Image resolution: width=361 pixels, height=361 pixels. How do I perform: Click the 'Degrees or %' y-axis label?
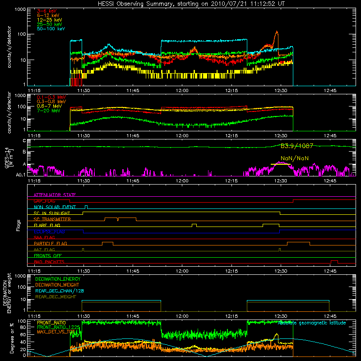12,338
